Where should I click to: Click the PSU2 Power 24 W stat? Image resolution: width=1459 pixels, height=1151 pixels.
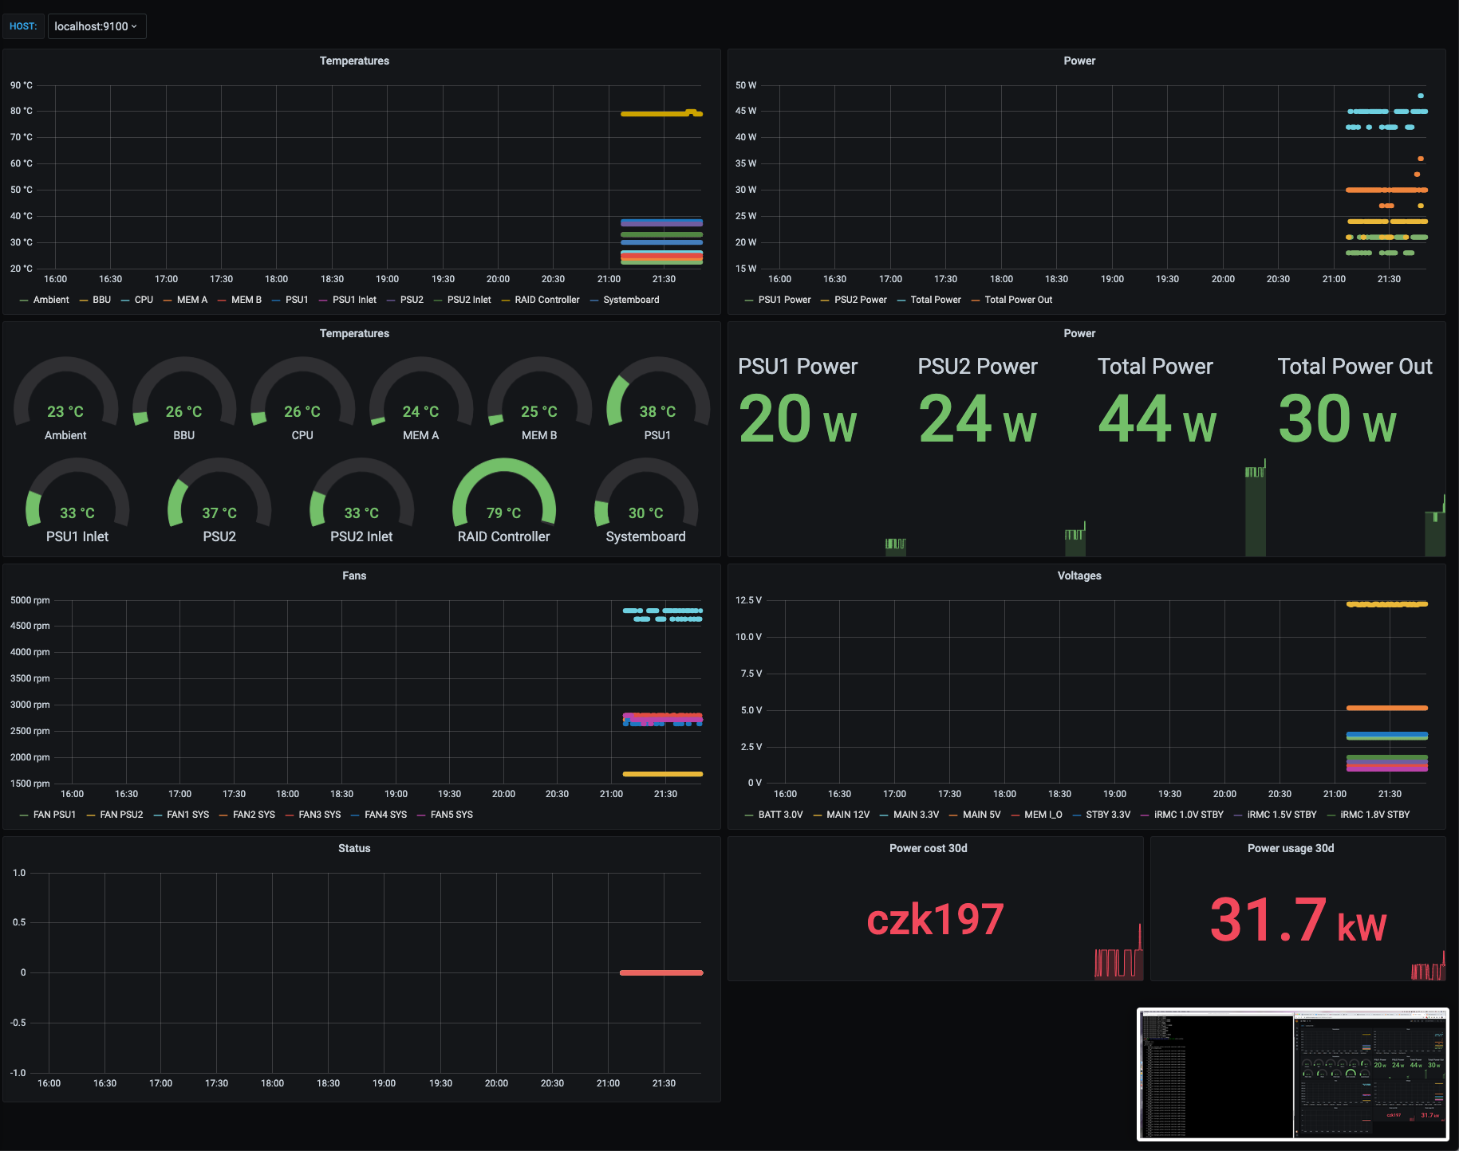point(978,418)
